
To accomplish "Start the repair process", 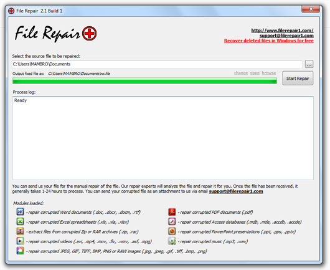I will (x=298, y=79).
